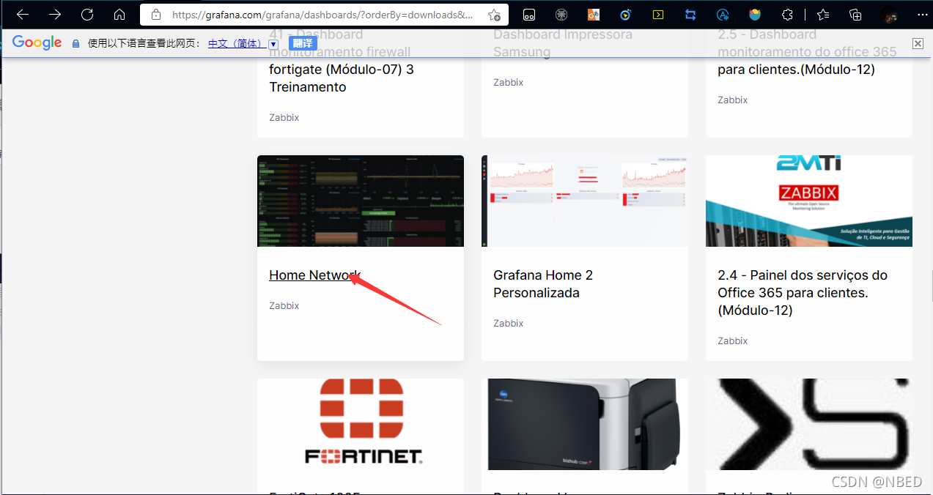The height and width of the screenshot is (495, 933).
Task: Click Zabbix label under Dashboard Impressora Samsung
Action: (x=509, y=82)
